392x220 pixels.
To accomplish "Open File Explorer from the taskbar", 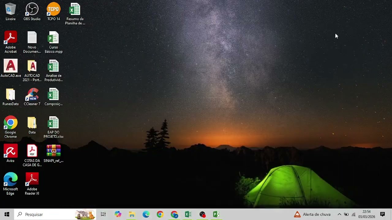I will 132,214.
